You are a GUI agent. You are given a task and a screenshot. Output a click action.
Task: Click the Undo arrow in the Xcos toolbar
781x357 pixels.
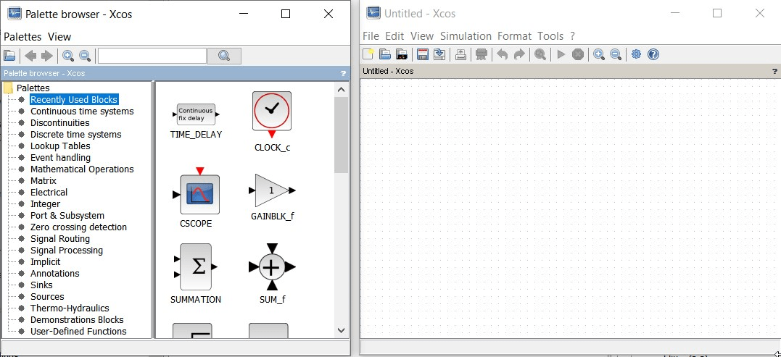[x=503, y=54]
